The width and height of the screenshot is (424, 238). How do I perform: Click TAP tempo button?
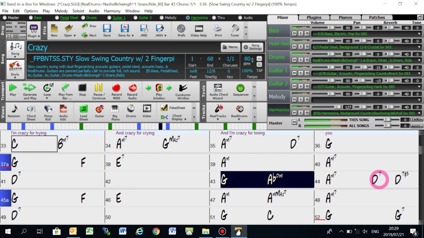(x=259, y=70)
